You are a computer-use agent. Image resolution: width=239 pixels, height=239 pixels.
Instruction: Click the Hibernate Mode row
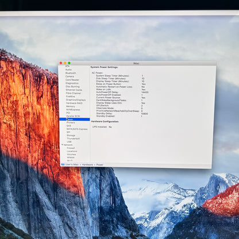119,108
